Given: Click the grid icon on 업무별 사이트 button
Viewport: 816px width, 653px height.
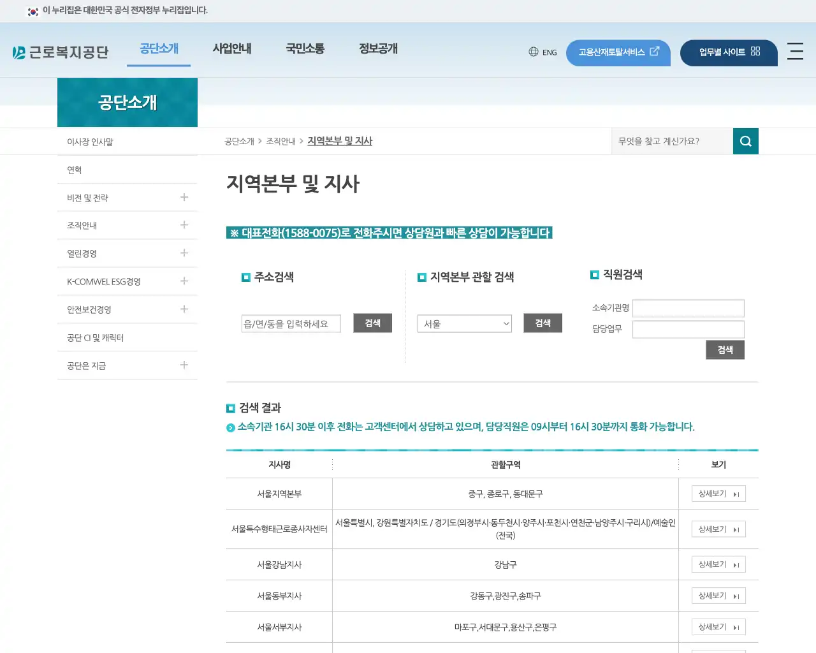Looking at the screenshot, I should click(x=755, y=53).
